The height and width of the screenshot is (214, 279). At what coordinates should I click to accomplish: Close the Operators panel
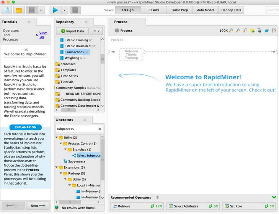click(85, 120)
